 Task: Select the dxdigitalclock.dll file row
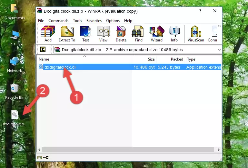129,67
